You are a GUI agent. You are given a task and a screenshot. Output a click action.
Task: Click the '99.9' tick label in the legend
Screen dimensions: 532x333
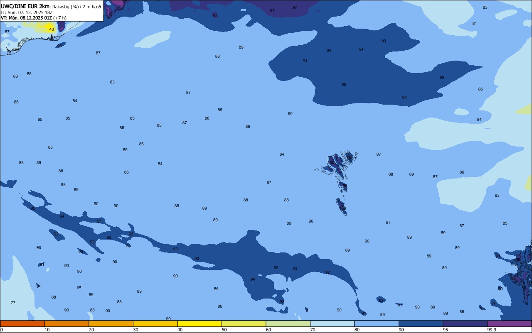coord(492,330)
